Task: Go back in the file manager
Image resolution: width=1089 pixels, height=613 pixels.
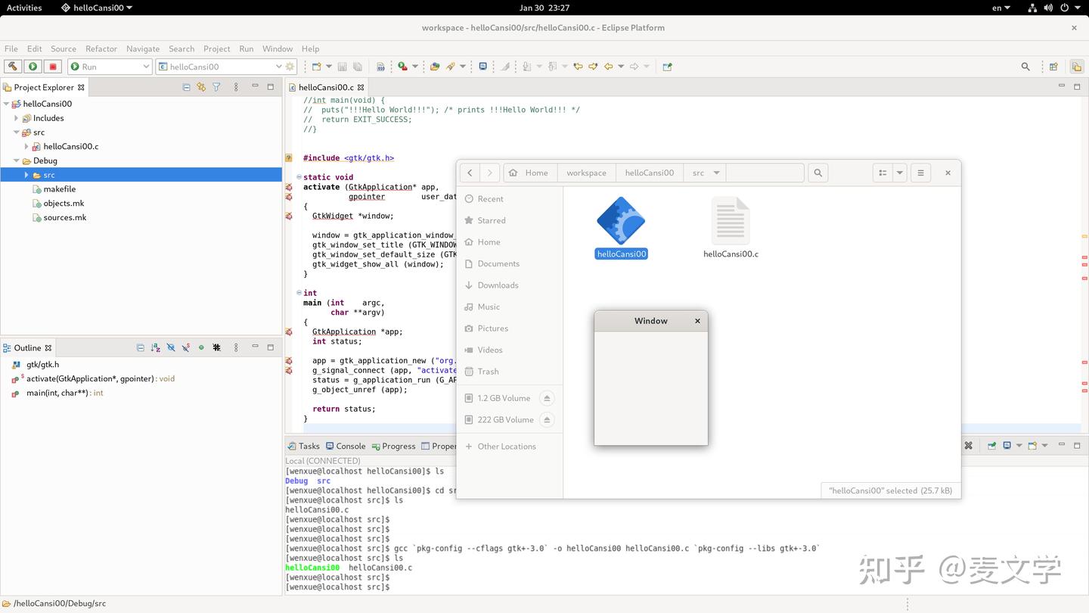Action: click(470, 173)
